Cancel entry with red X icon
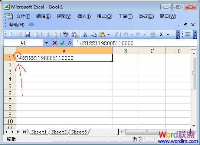200x145 pixels. [55, 43]
